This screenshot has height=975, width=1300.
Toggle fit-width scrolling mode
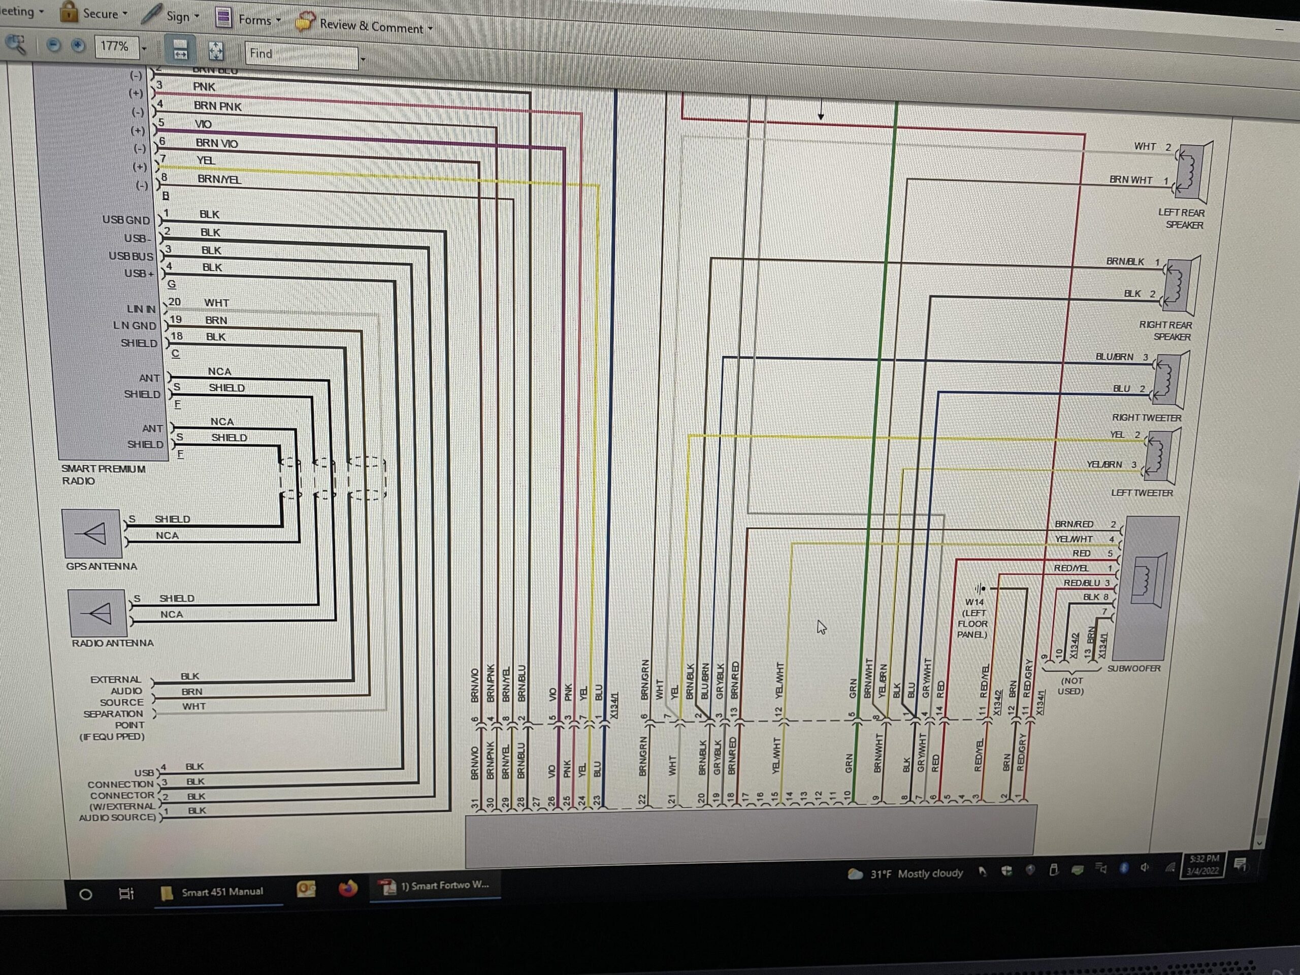pos(180,50)
